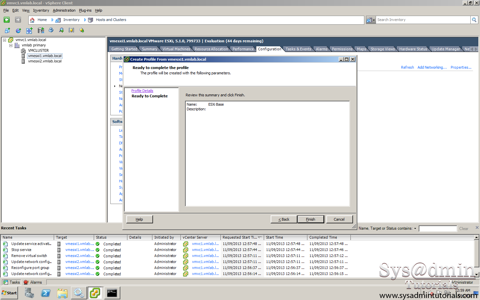Screen dimensions: 480x300
Task: Switch to the Update Manager tab
Action: tap(445, 49)
